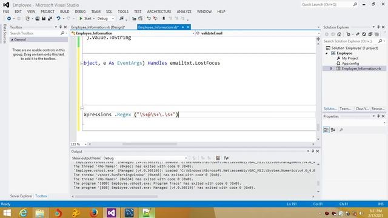The height and width of the screenshot is (218, 388).
Task: Click the Categorized icon in Properties panel
Action: [326, 130]
